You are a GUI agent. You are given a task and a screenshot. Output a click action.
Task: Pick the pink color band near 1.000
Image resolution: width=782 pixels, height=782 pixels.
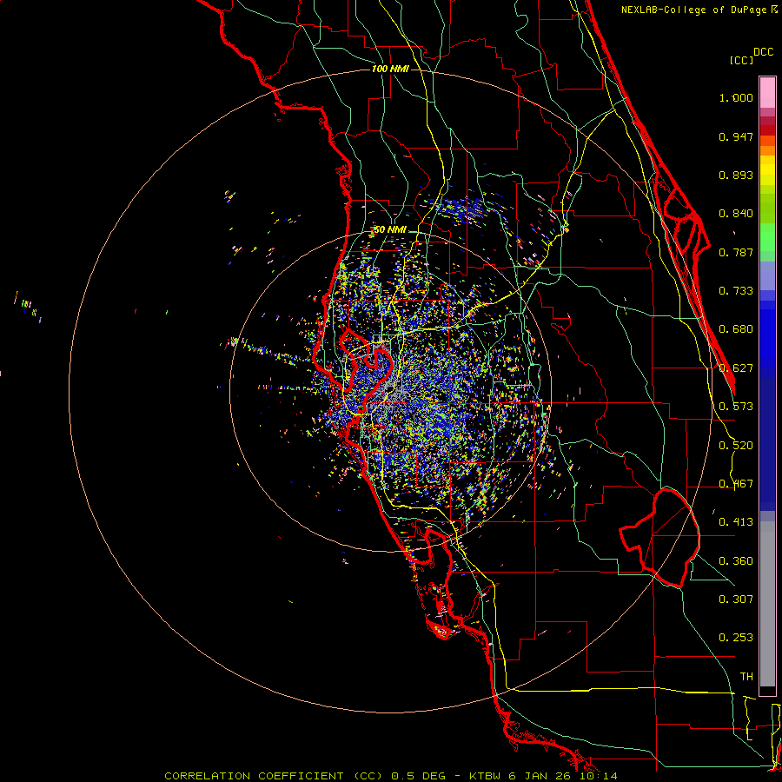[767, 93]
